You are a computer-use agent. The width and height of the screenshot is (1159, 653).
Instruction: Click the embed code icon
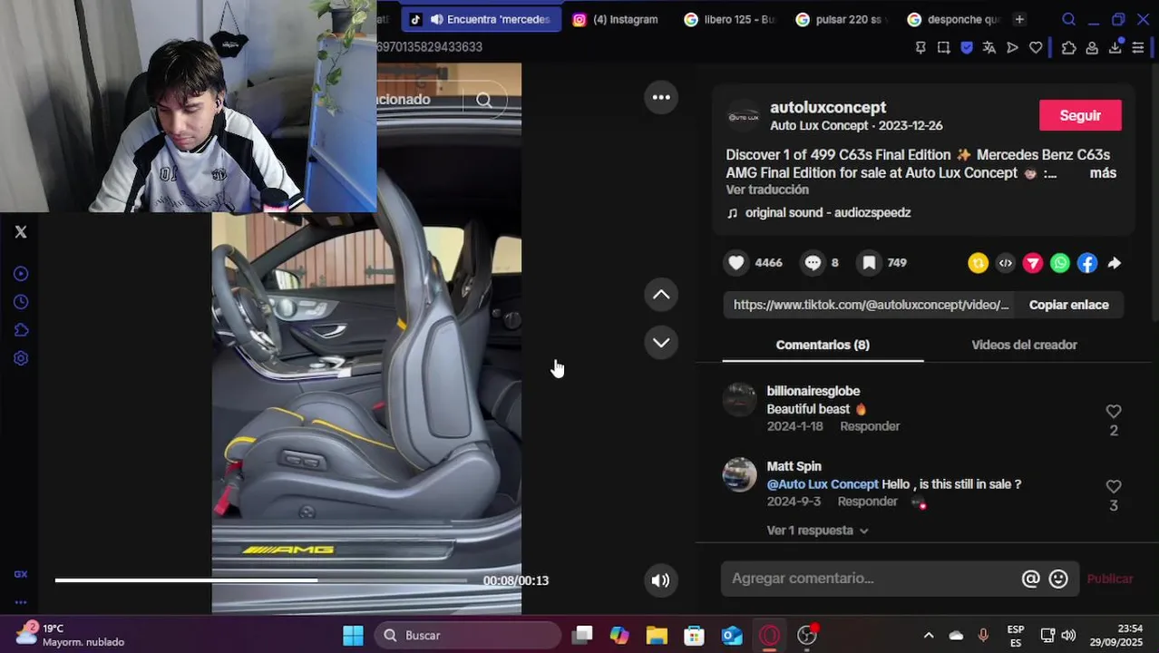(x=1005, y=263)
